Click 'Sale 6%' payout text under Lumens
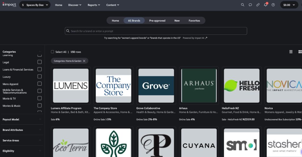The image size is (302, 157). point(55,120)
